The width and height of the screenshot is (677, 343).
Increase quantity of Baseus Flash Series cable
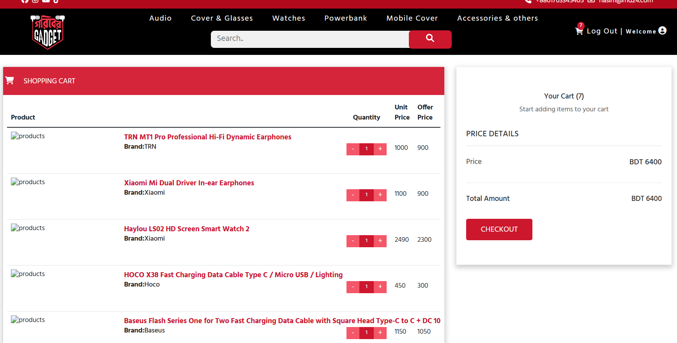[x=380, y=333]
